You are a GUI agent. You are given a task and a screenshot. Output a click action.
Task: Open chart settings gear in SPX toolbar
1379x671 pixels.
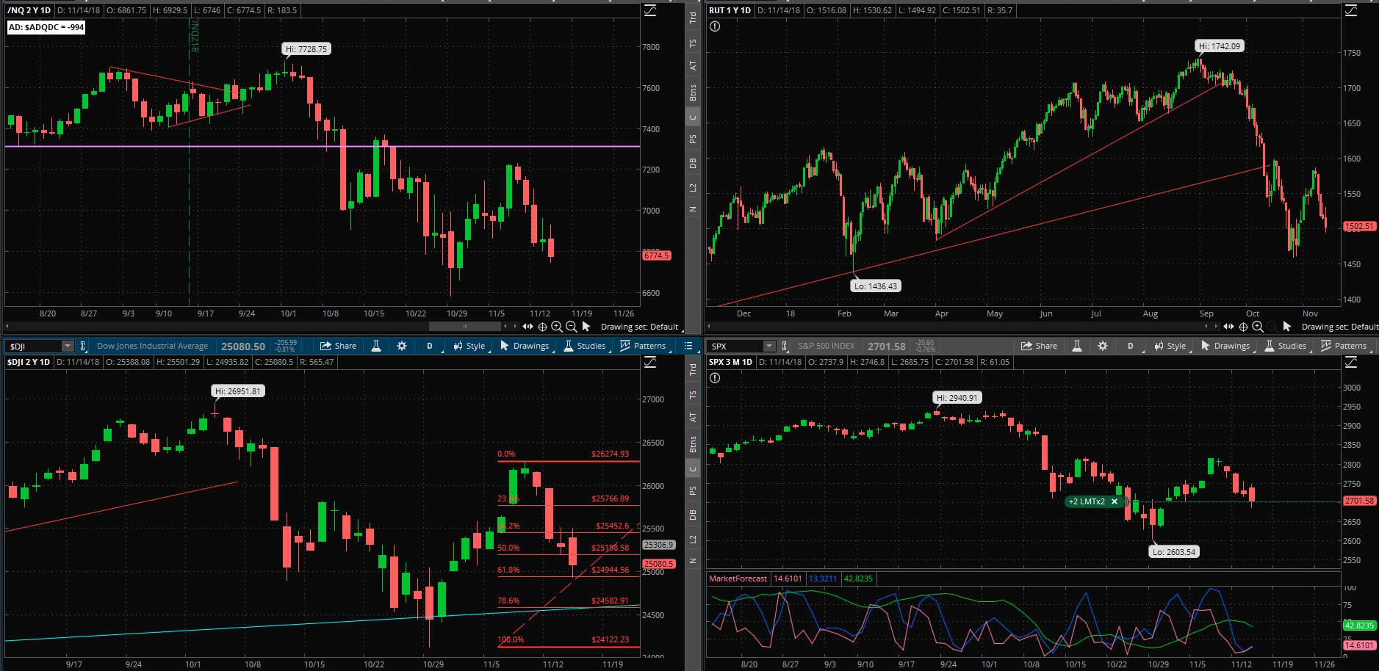point(1103,346)
